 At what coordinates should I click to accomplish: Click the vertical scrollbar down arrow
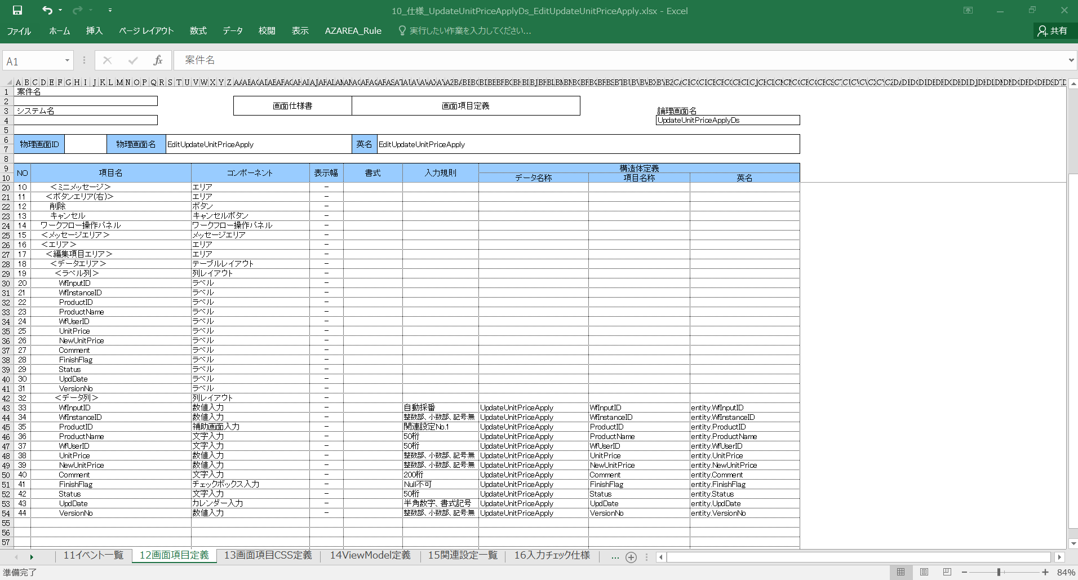pos(1073,543)
